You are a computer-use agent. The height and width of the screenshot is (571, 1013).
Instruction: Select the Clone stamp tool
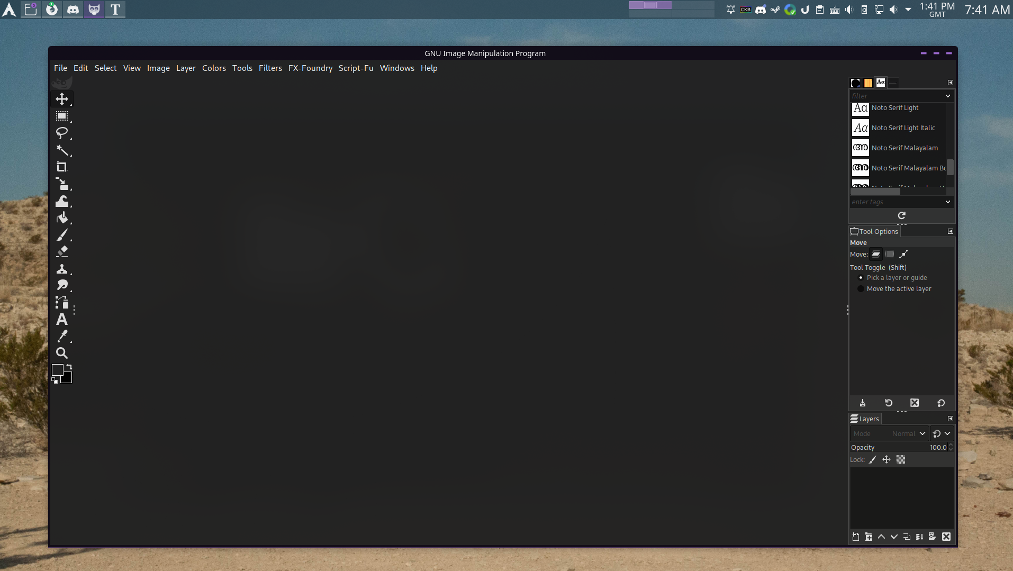(x=62, y=268)
